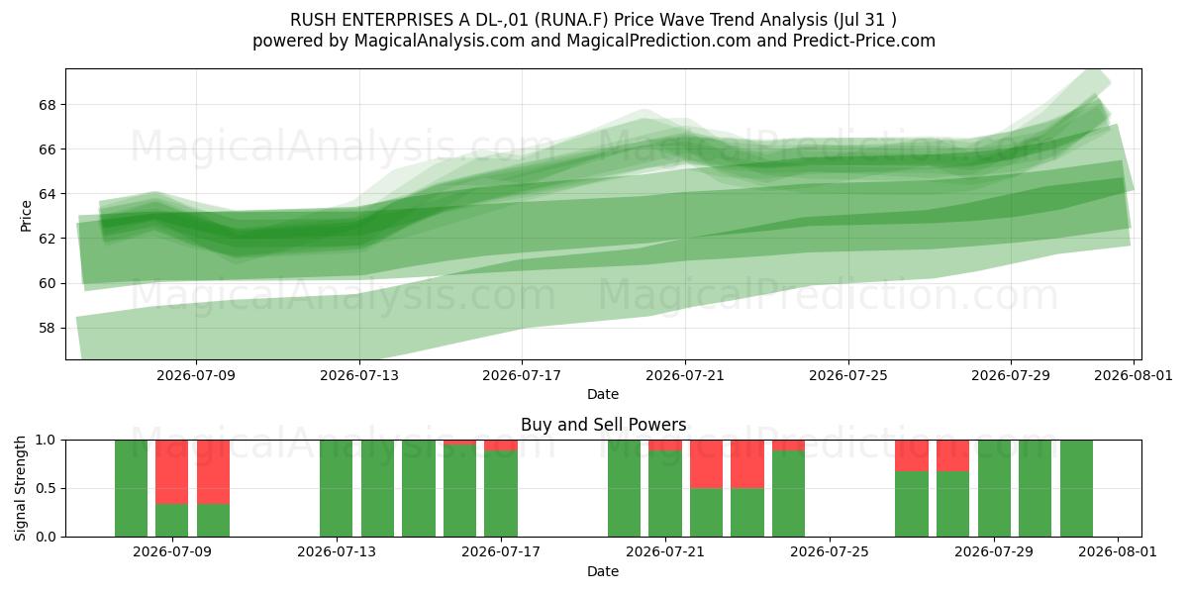Click the 'Buy and Sell Powers' chart title
The width and height of the screenshot is (1188, 594).
coord(603,425)
